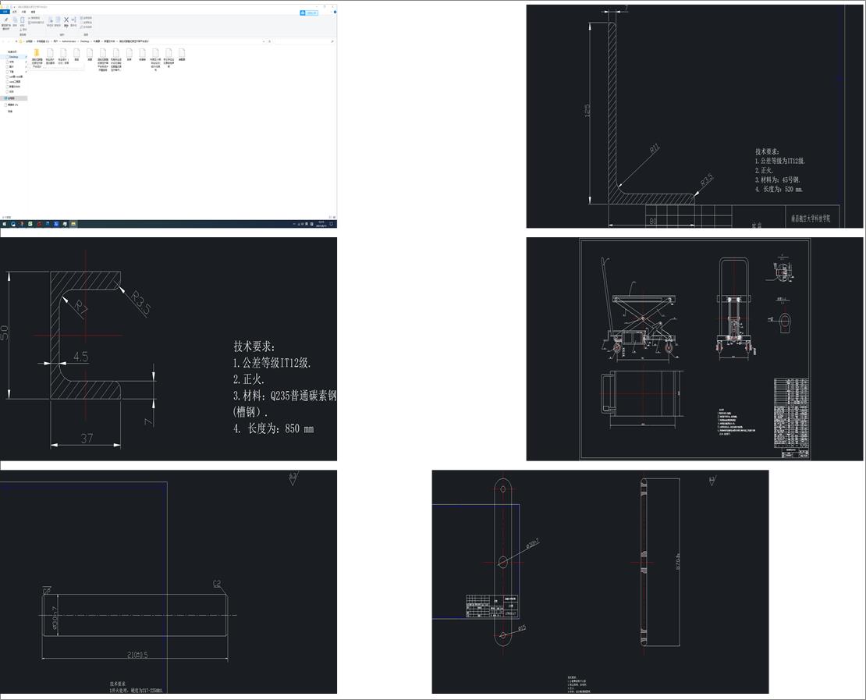866x700 pixels.
Task: Open the blue File tab
Action: click(5, 12)
